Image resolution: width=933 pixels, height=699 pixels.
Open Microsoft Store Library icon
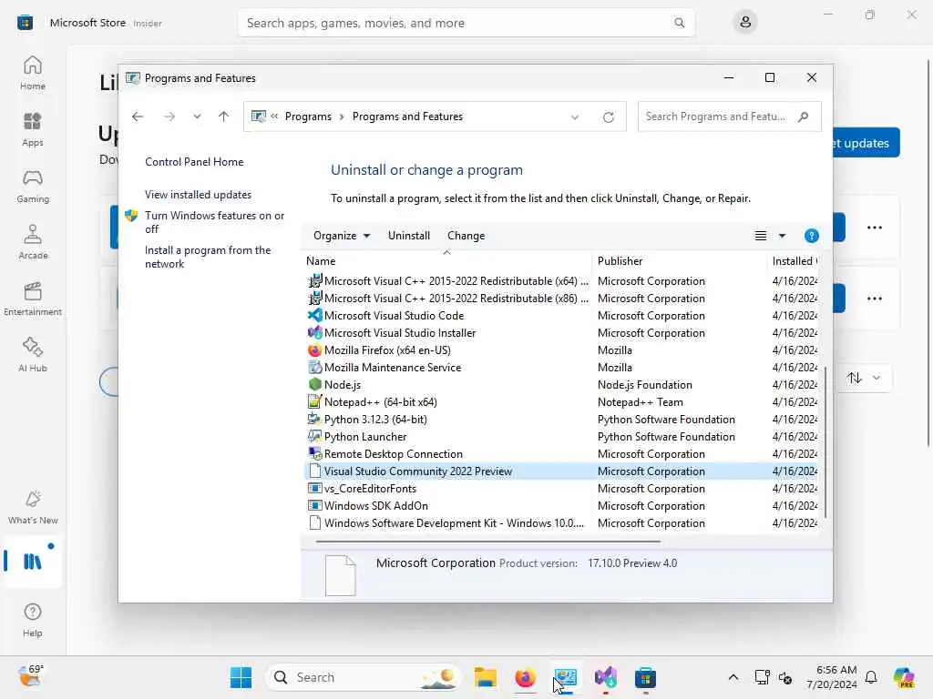click(x=33, y=561)
